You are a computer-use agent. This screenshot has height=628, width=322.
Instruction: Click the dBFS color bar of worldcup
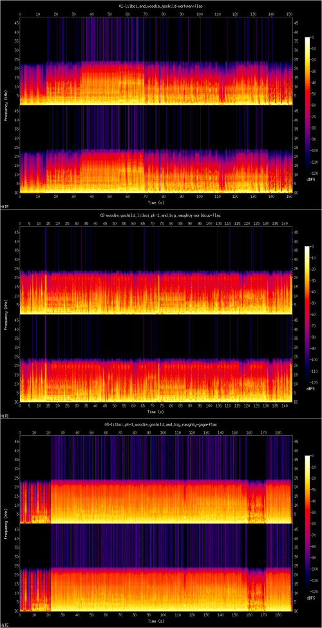[308, 315]
